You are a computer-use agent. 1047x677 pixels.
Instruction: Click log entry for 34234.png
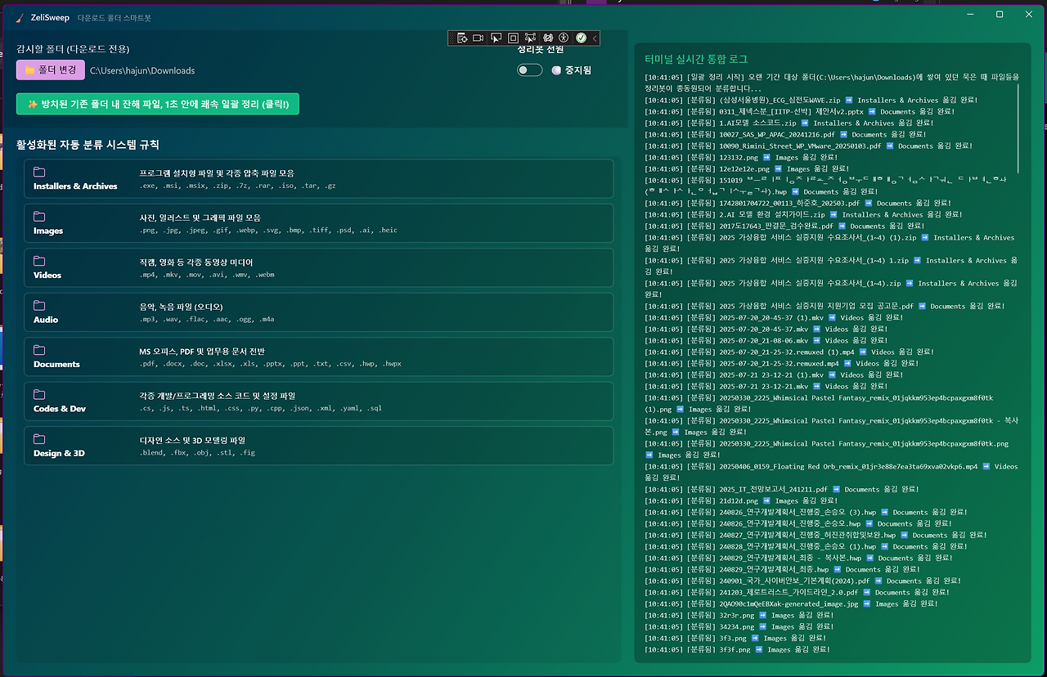coord(739,626)
